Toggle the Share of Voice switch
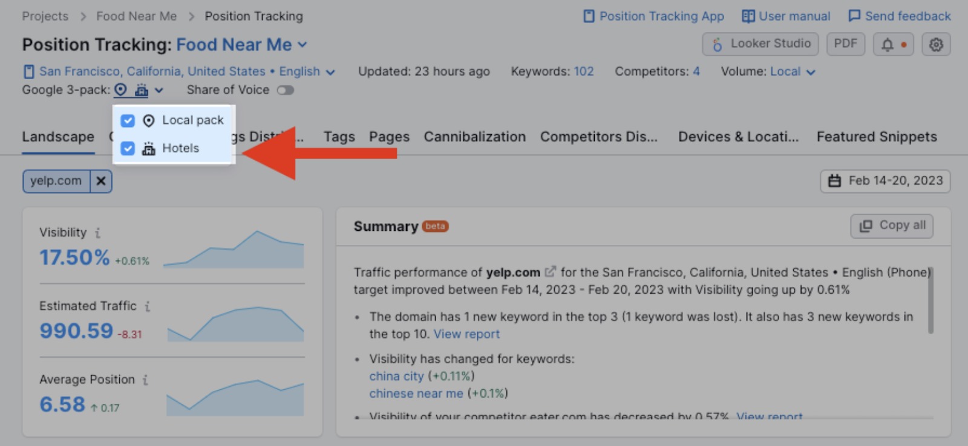 pyautogui.click(x=285, y=90)
